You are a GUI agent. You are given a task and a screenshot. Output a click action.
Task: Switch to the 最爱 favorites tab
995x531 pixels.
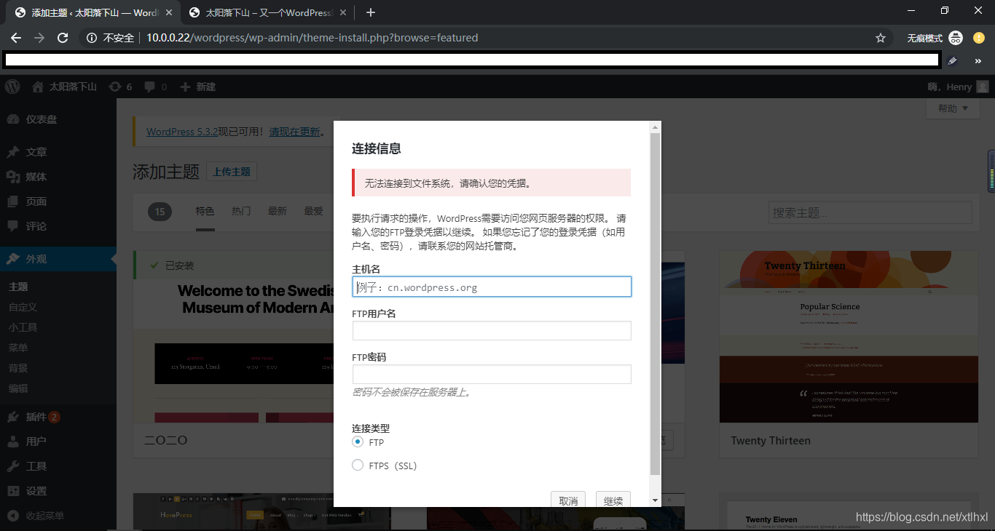click(x=314, y=211)
